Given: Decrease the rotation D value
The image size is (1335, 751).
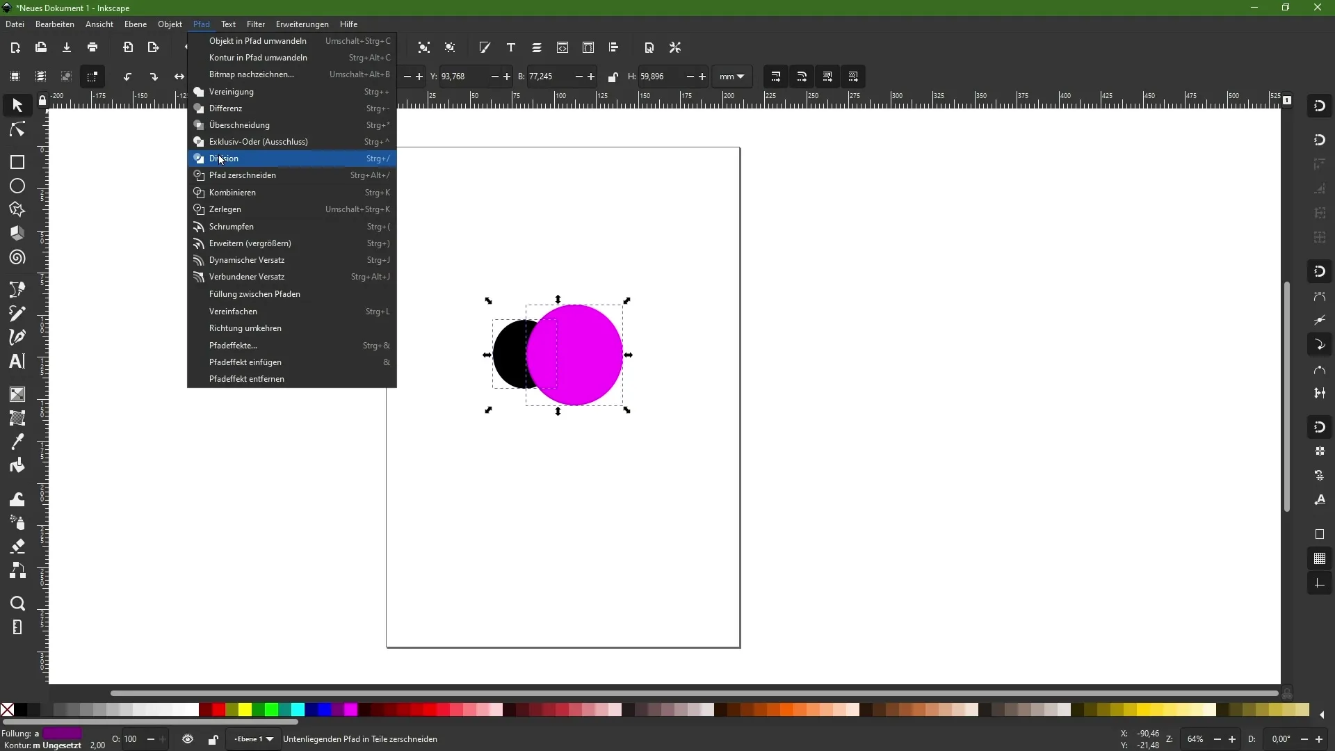Looking at the screenshot, I should tap(1304, 740).
